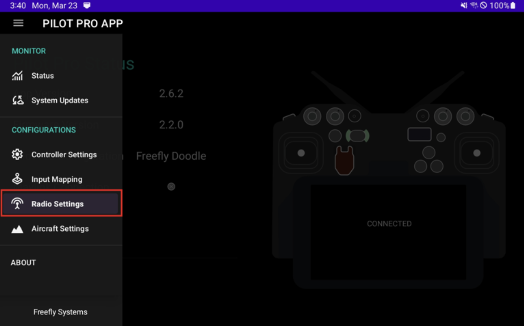Open the ABOUT section

(23, 263)
